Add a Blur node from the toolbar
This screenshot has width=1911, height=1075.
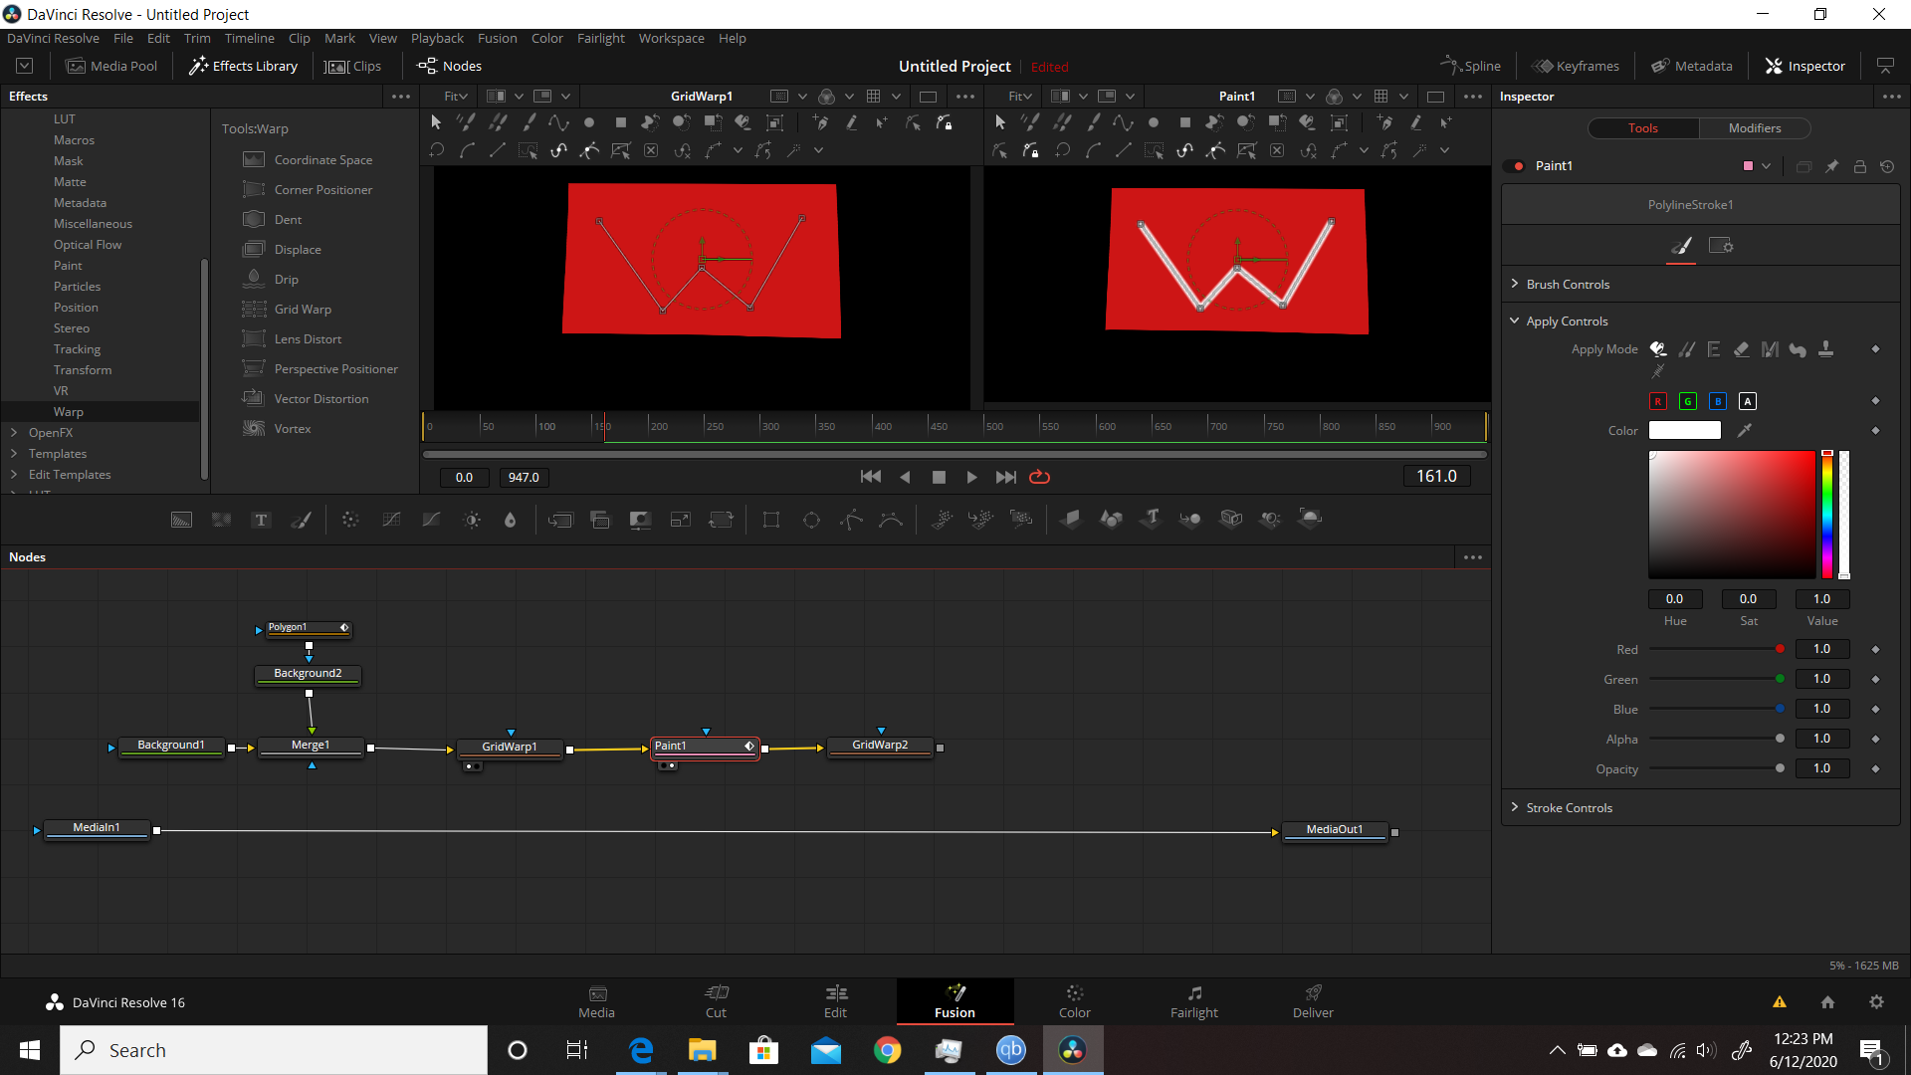[x=511, y=520]
